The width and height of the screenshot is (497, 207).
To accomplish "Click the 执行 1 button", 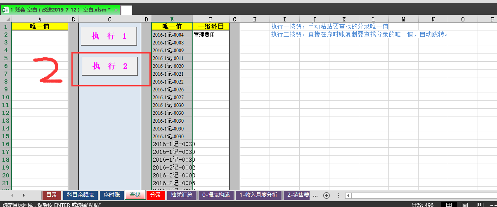I will coord(109,36).
